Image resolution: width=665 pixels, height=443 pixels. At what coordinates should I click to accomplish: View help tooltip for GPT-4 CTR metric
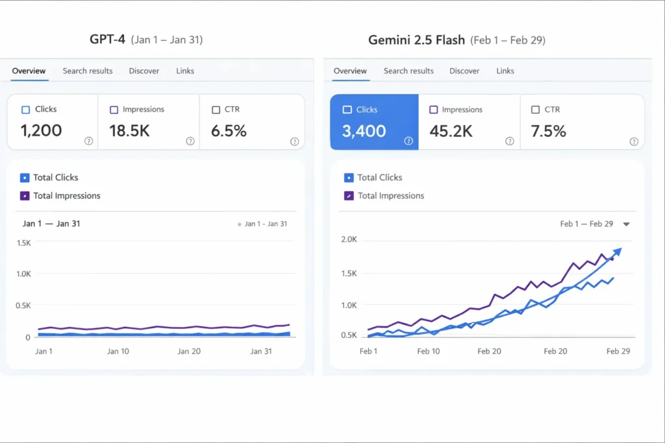click(x=294, y=140)
